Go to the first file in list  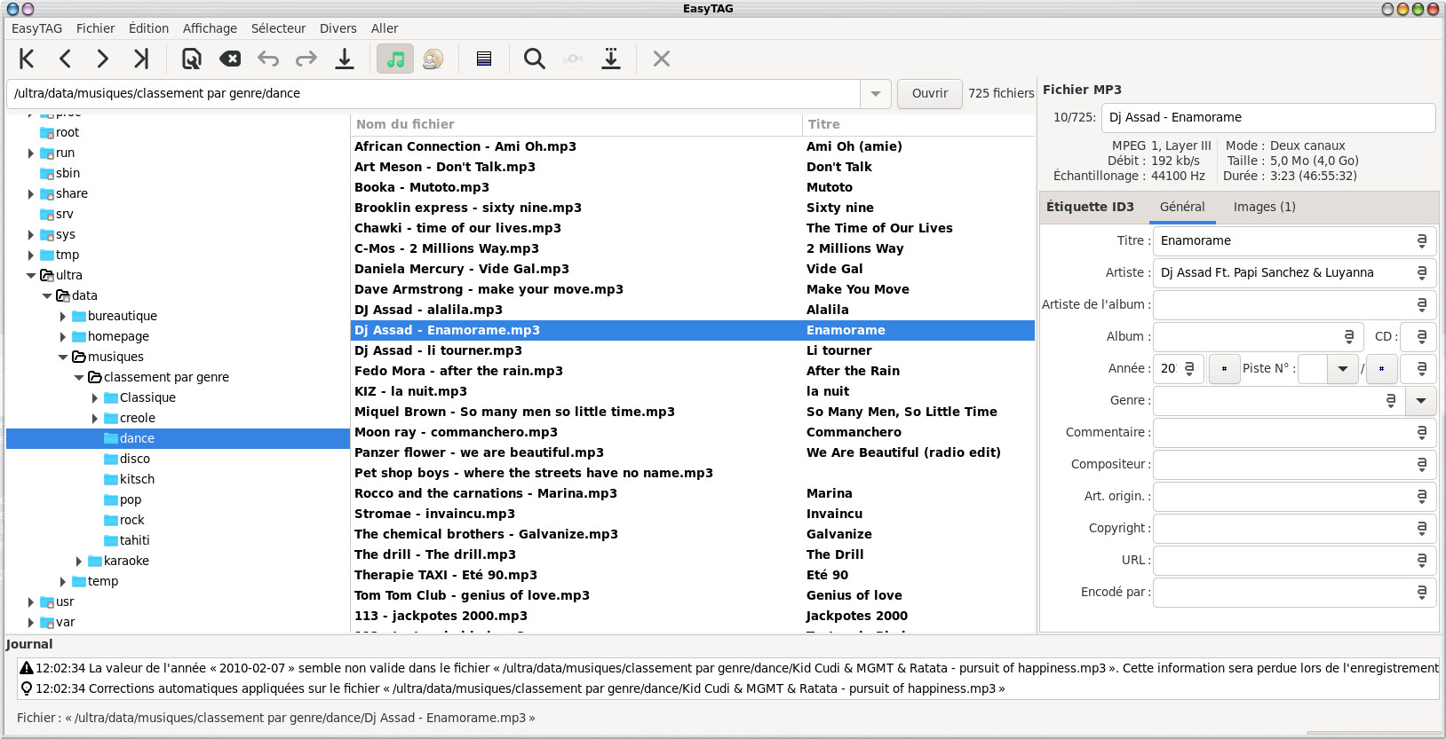tap(27, 59)
